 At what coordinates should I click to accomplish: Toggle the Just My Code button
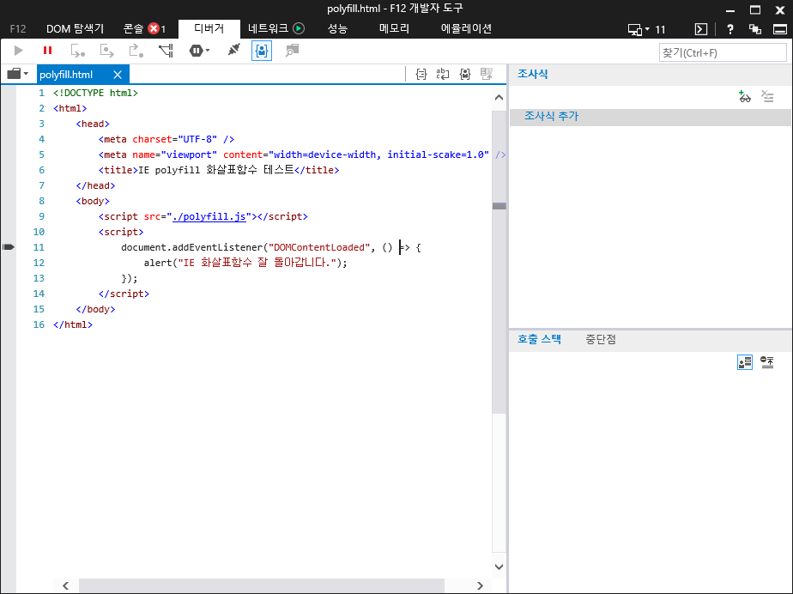tap(262, 51)
